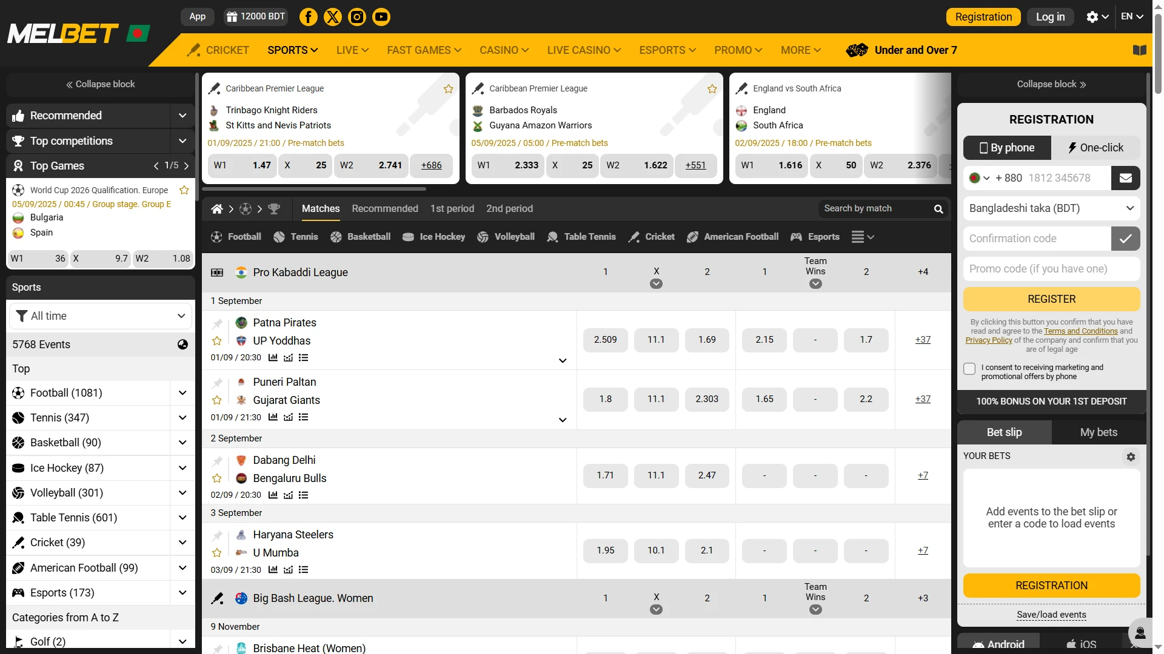This screenshot has height=654, width=1164.
Task: Open bet slip settings gear
Action: tap(1131, 457)
